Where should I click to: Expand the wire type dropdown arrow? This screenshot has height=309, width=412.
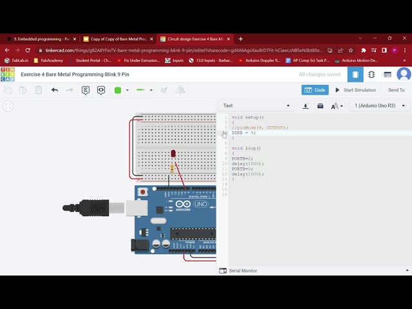(x=151, y=90)
